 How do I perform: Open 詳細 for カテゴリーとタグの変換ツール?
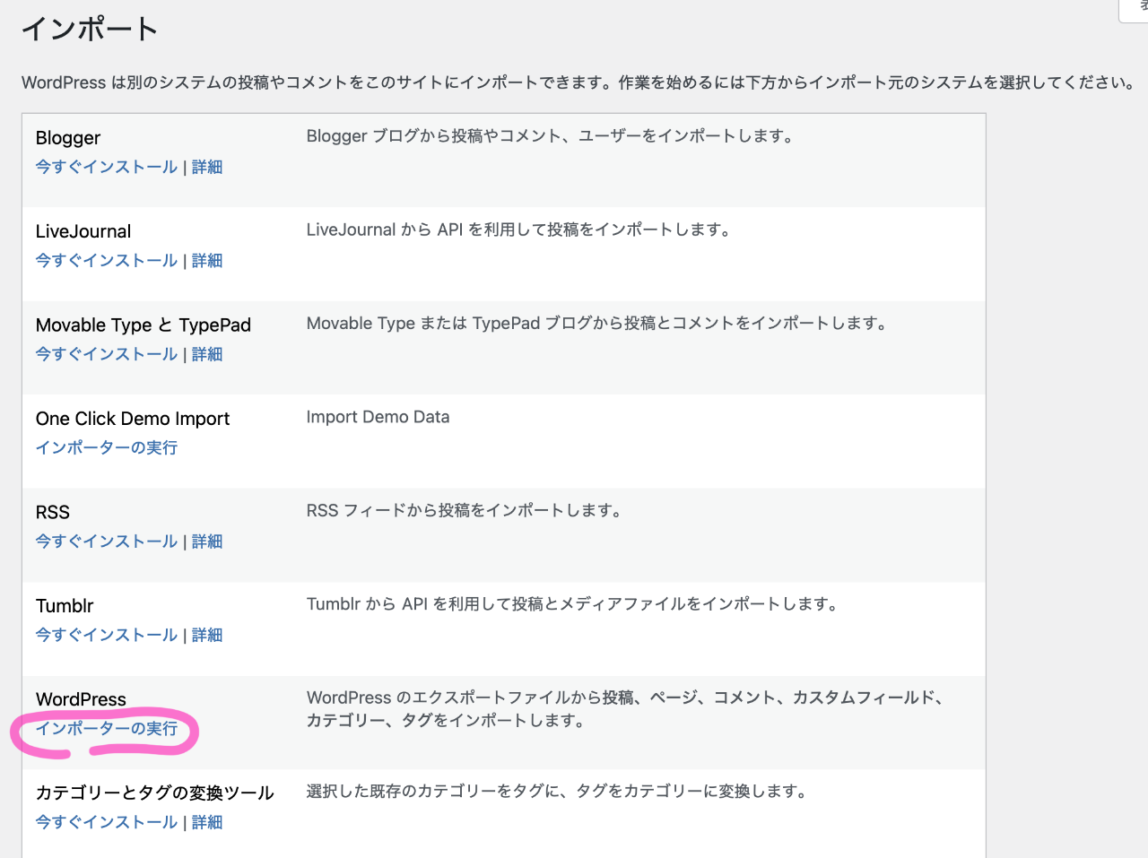(x=207, y=823)
